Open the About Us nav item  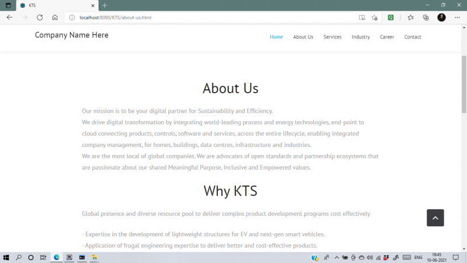pos(303,37)
